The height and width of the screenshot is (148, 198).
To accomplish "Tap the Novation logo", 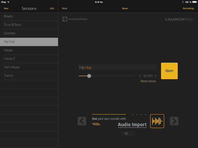I will click(x=75, y=19).
